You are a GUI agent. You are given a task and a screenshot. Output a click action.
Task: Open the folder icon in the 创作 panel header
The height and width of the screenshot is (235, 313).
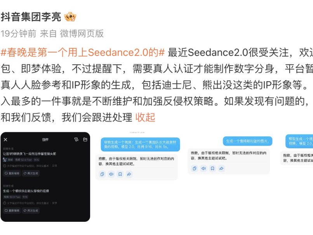85,139
